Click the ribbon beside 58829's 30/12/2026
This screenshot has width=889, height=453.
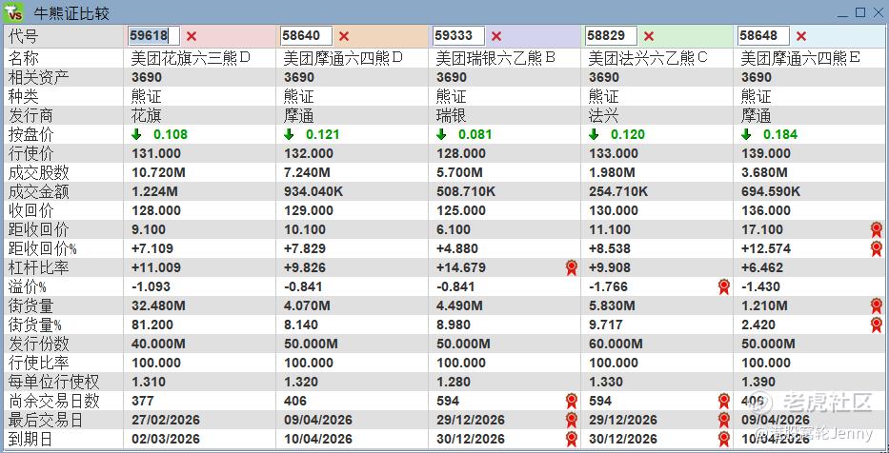point(724,439)
